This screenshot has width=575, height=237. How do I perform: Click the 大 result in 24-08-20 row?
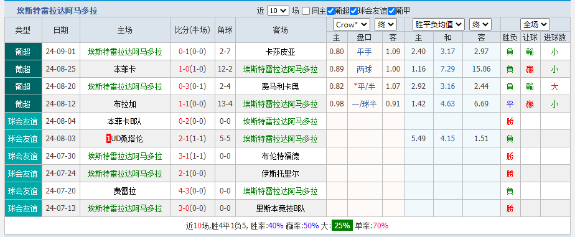pos(554,87)
